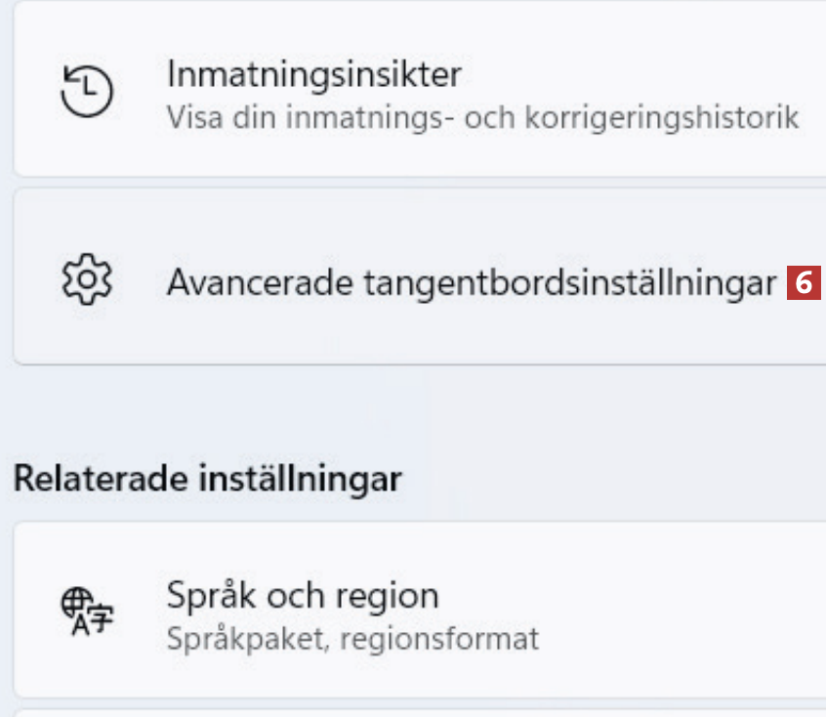The image size is (826, 717).
Task: Click blank area below the gear icon inside its card
Action: click(87, 337)
